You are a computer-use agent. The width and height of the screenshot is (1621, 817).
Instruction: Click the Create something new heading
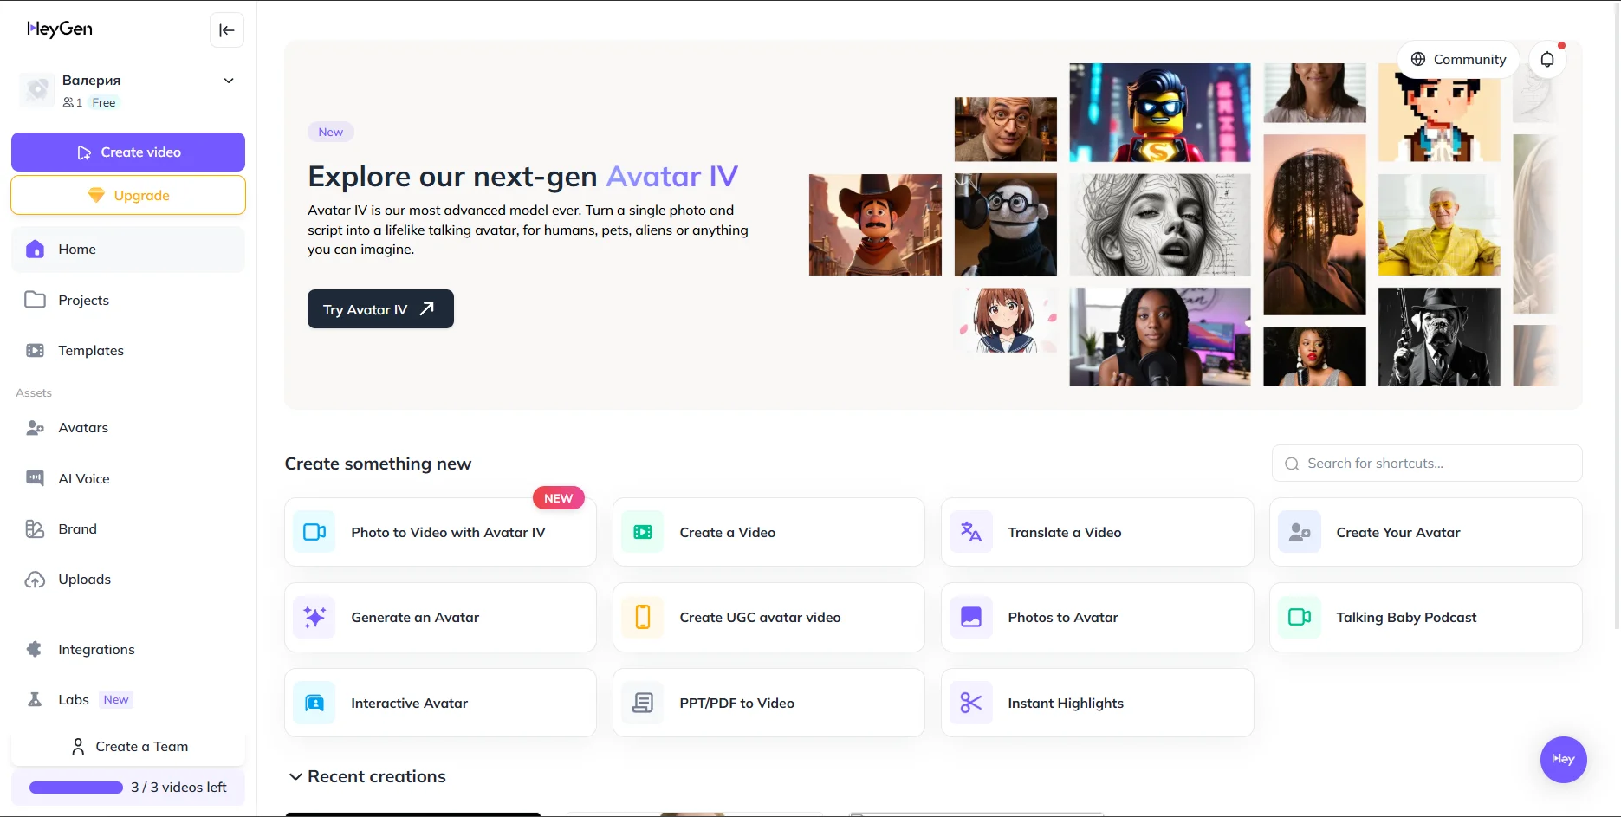[x=379, y=464]
